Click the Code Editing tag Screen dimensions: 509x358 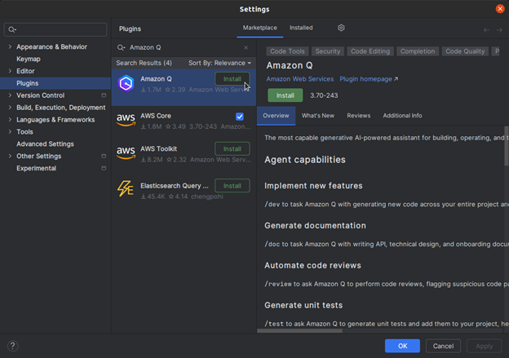coord(370,51)
